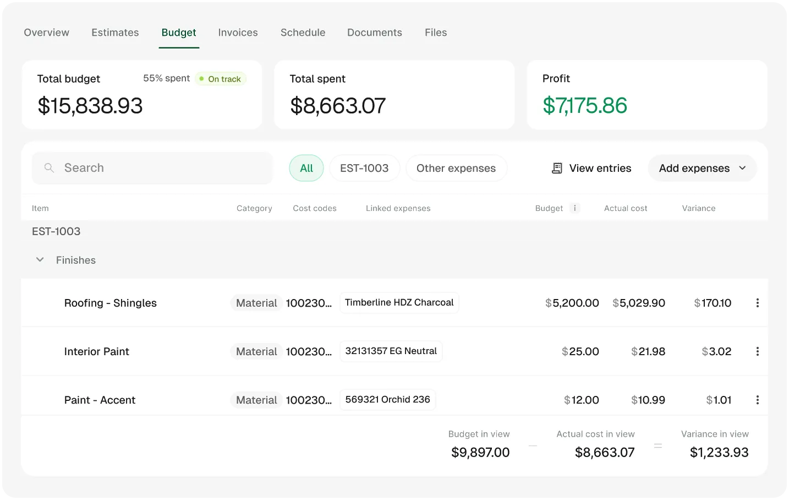Viewport: 789px width, 500px height.
Task: Click the Category column header
Action: tap(254, 208)
